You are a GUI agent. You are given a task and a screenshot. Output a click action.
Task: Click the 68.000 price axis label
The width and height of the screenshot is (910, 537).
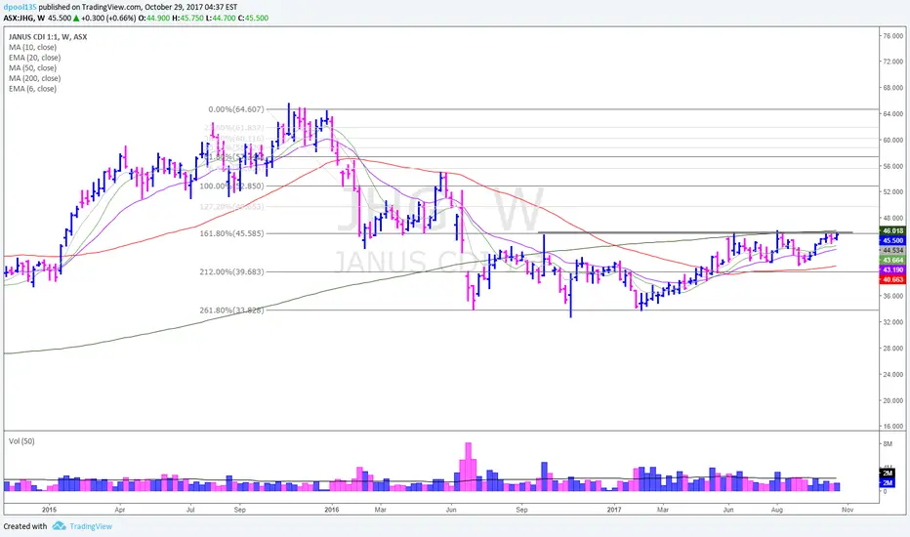(893, 88)
